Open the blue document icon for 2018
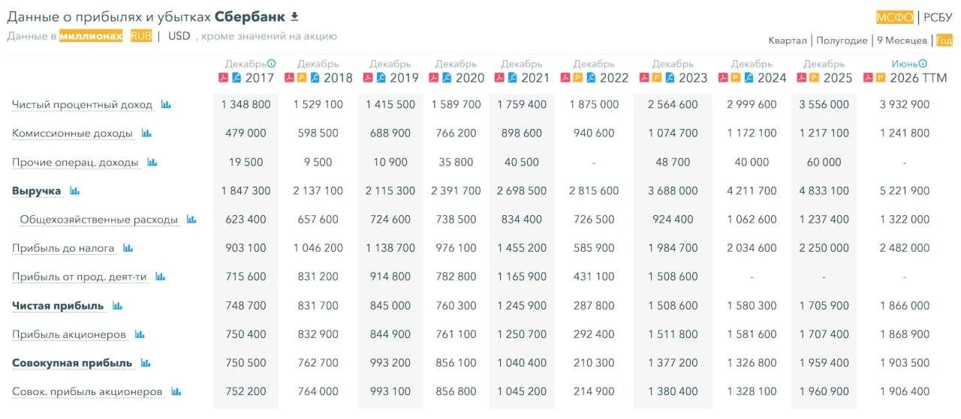The height and width of the screenshot is (419, 961). click(315, 77)
